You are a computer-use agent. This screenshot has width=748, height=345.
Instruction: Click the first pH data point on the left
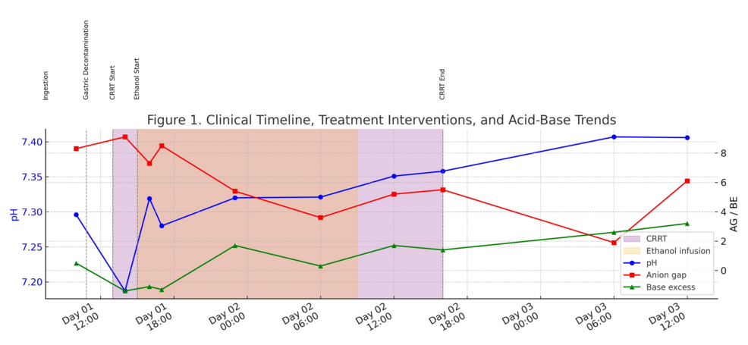click(76, 215)
